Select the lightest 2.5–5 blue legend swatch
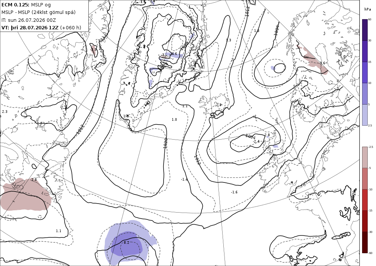 [x=365, y=115]
